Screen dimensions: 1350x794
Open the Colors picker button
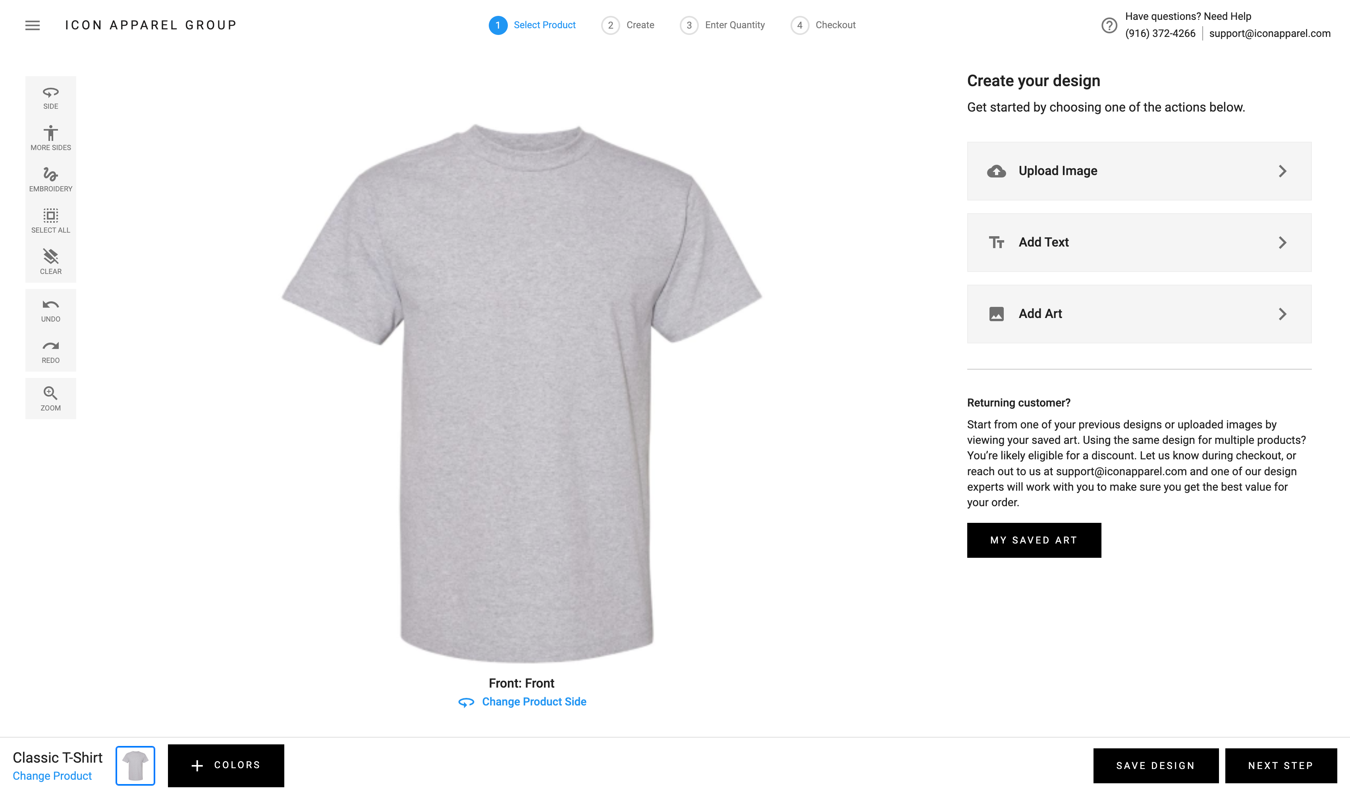click(226, 765)
